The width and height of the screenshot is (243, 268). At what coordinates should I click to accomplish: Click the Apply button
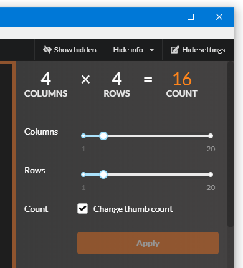(x=148, y=243)
